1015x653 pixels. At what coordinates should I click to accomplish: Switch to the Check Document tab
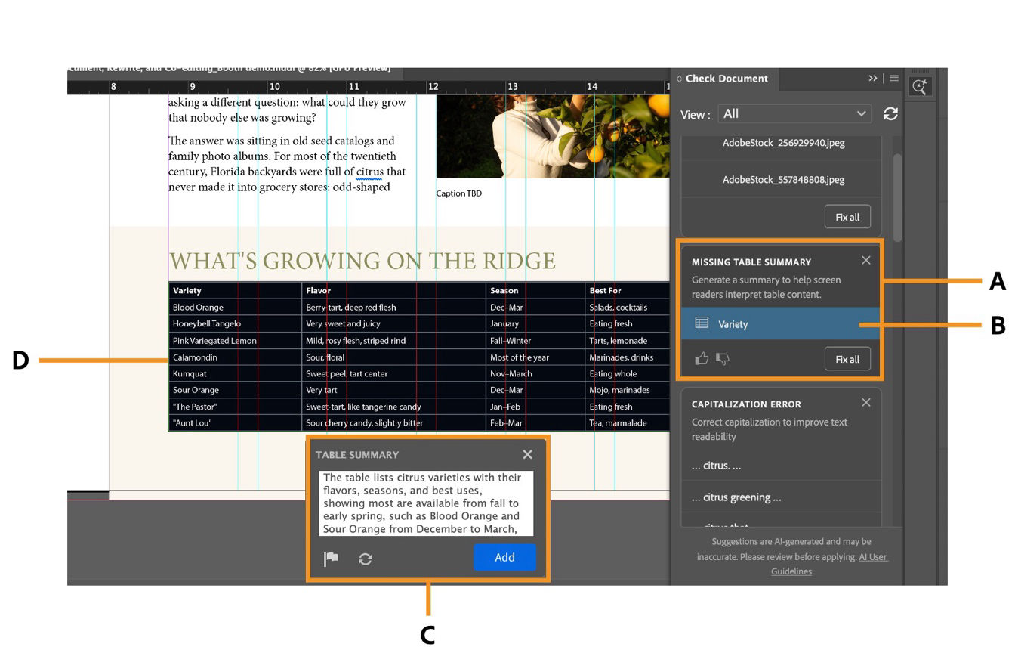click(x=726, y=79)
